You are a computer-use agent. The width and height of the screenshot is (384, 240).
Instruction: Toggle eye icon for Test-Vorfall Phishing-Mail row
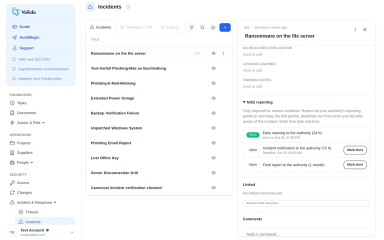click(213, 68)
